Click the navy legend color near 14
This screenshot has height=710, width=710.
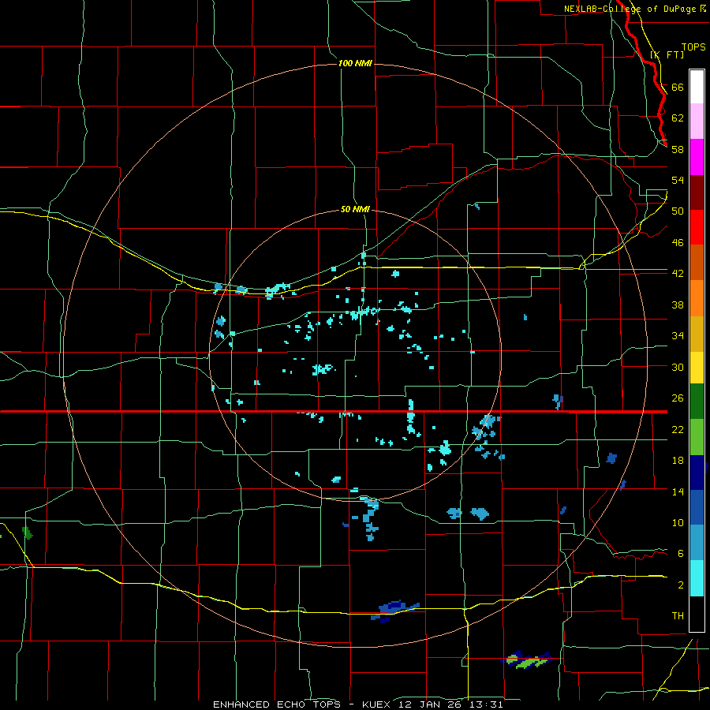click(697, 473)
